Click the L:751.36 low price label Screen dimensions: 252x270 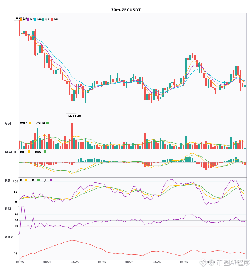pyautogui.click(x=75, y=116)
